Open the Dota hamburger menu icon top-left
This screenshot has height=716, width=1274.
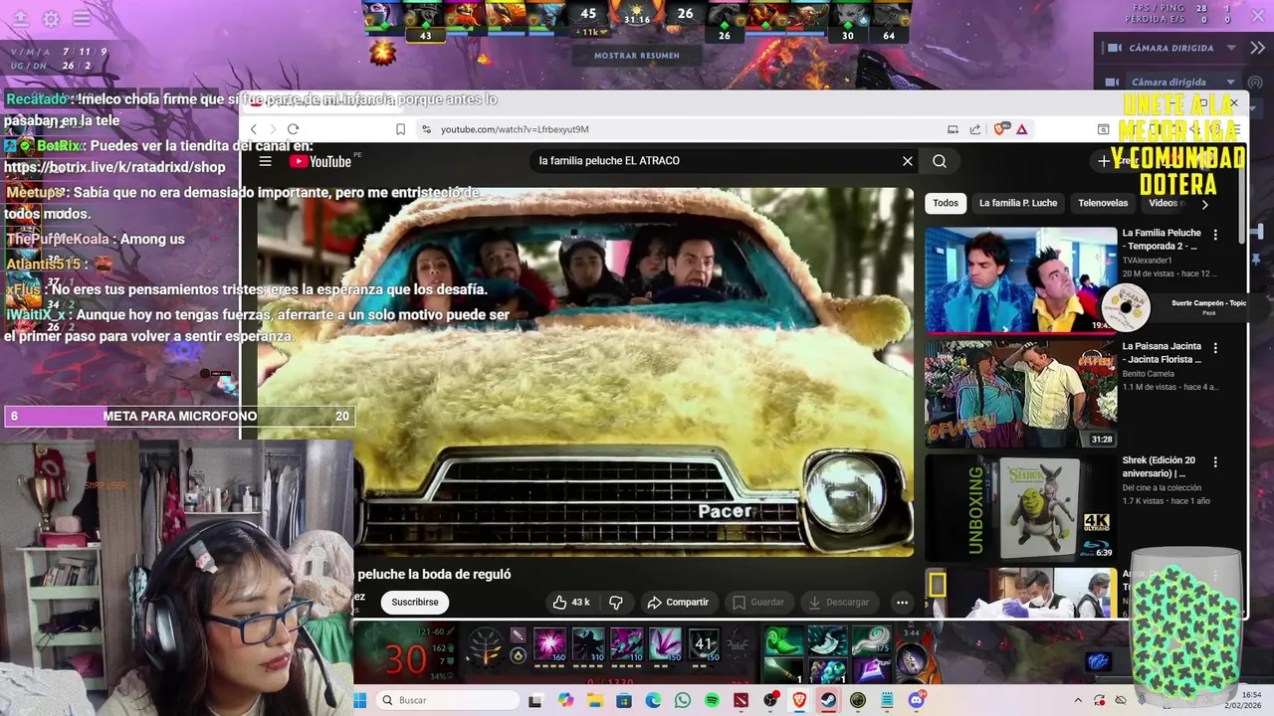(x=82, y=19)
